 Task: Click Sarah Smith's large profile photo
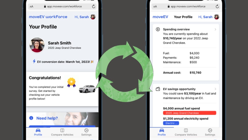pyautogui.click(x=37, y=45)
